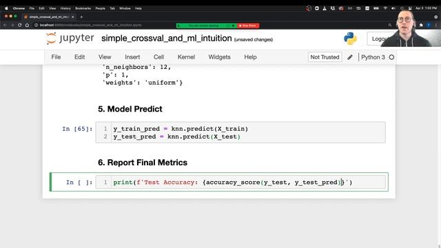
Task: Open the Jupyter Edit menu
Action: click(x=80, y=57)
